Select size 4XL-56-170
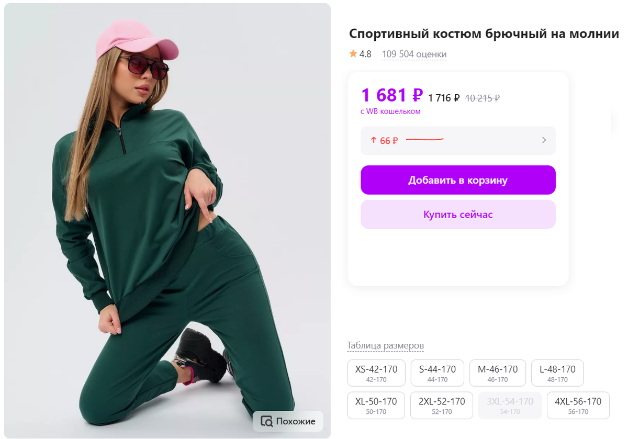 [x=578, y=405]
